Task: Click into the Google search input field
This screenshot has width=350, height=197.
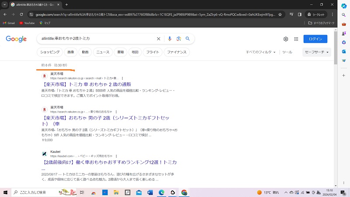Action: coord(97,39)
